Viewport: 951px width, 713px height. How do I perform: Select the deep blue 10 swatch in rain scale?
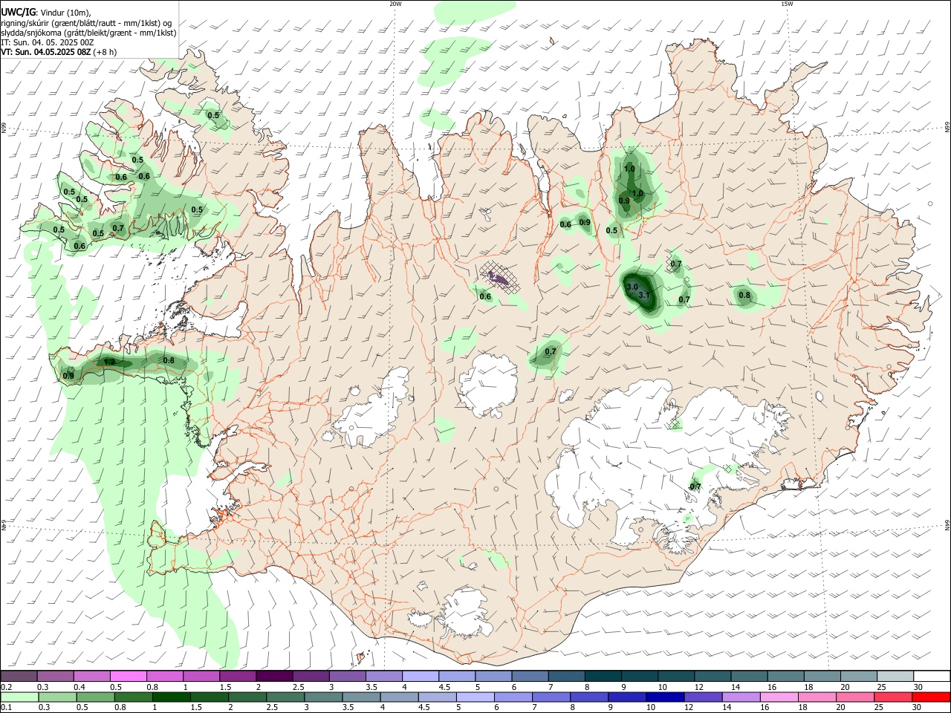665,697
